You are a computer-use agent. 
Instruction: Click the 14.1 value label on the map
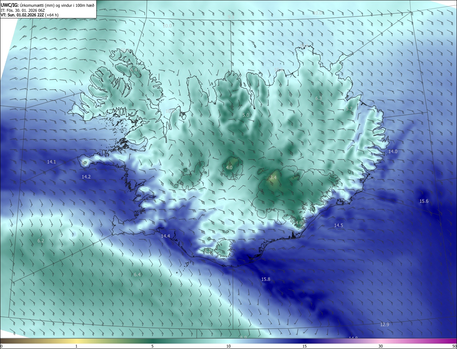(x=51, y=162)
